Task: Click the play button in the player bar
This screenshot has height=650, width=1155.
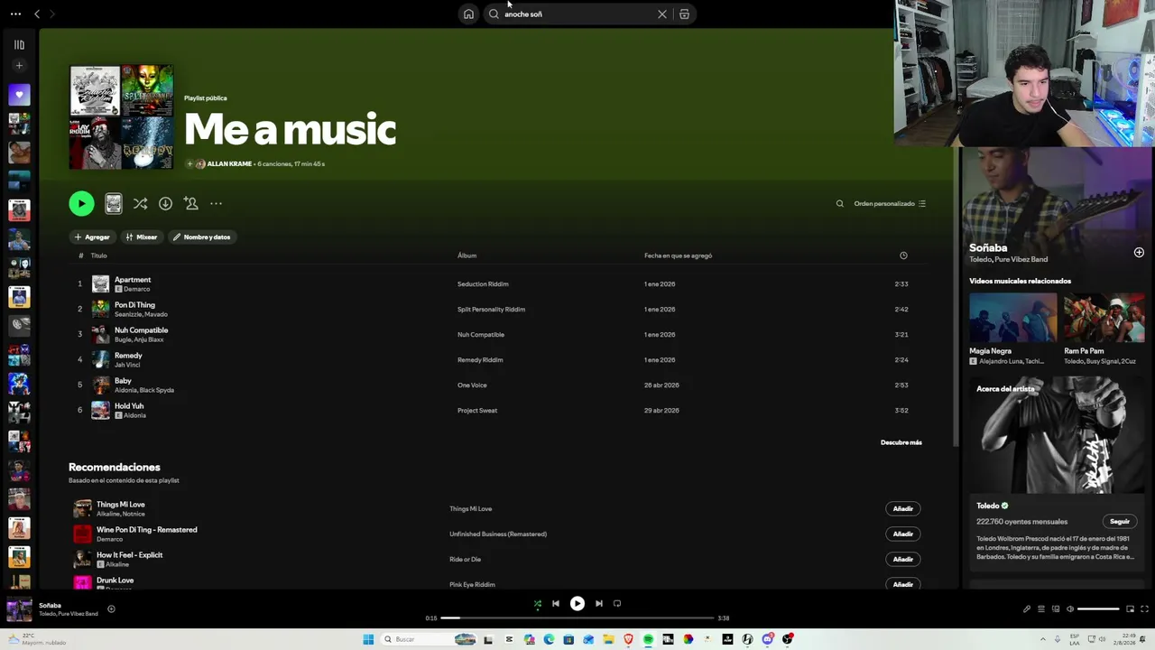Action: click(x=577, y=604)
